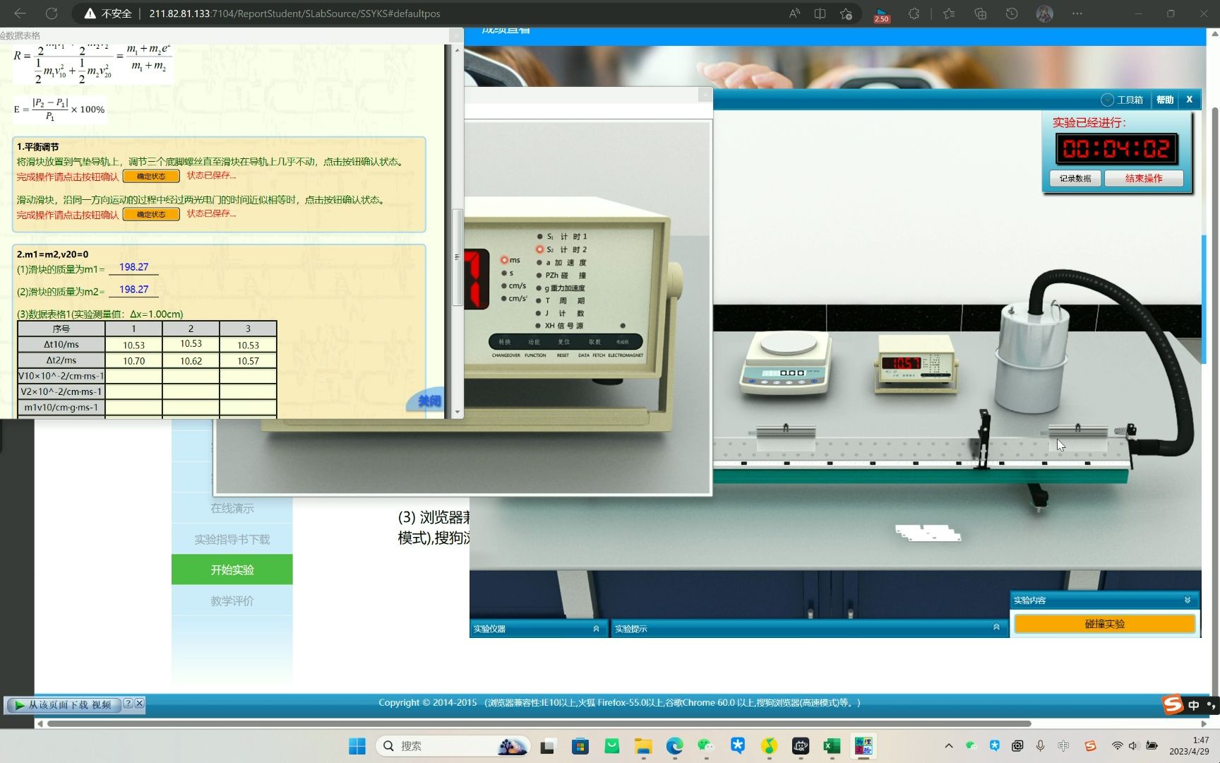Open Excel from the taskbar
The width and height of the screenshot is (1220, 763).
(x=832, y=746)
